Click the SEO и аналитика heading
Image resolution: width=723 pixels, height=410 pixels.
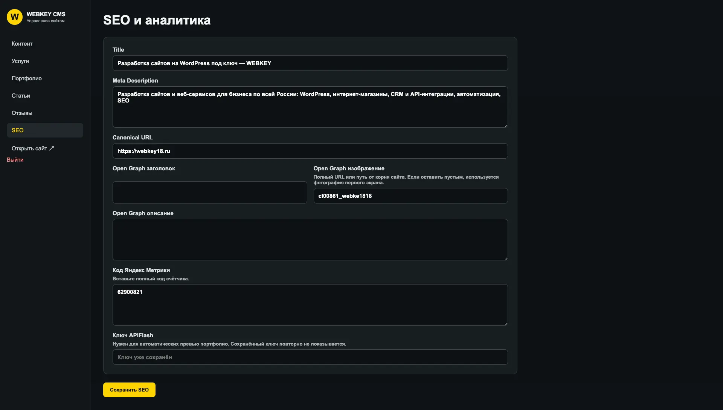157,20
